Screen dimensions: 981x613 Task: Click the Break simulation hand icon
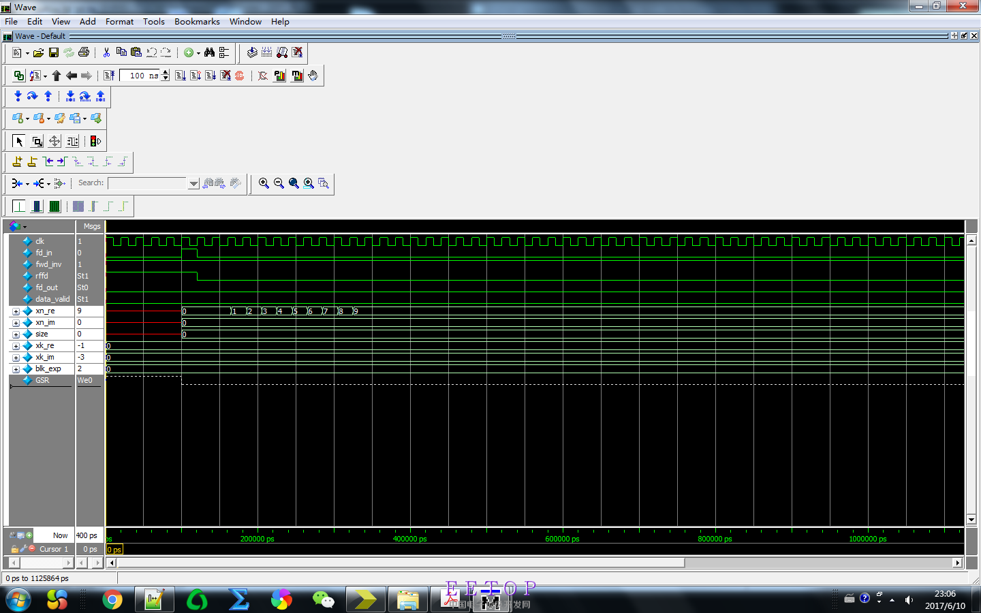point(313,76)
